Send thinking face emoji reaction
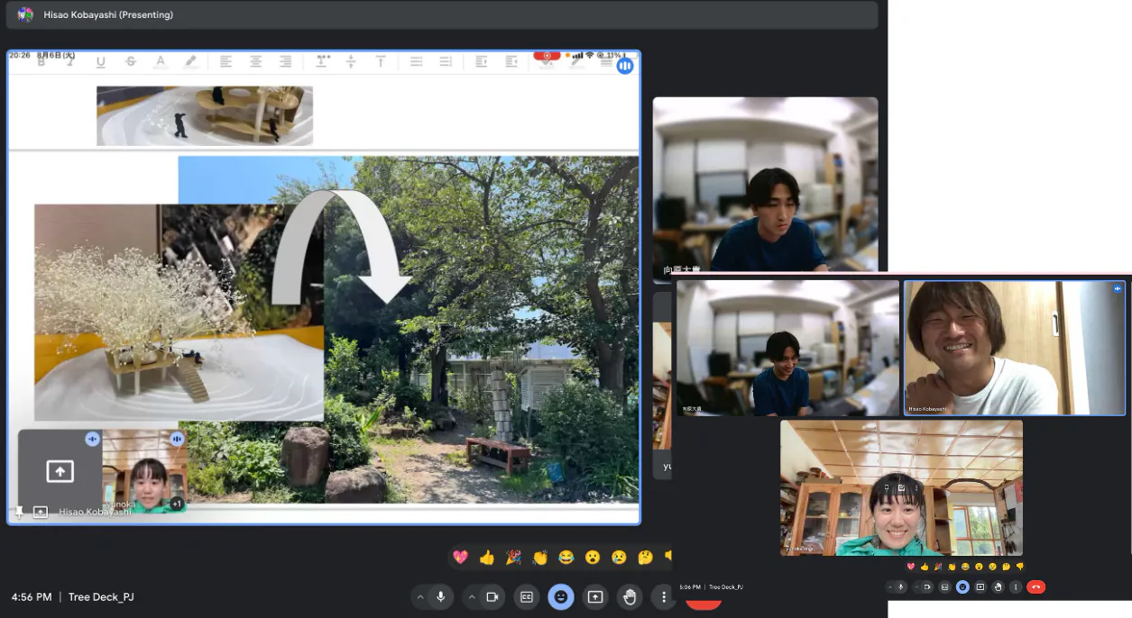The image size is (1132, 618). tap(645, 558)
